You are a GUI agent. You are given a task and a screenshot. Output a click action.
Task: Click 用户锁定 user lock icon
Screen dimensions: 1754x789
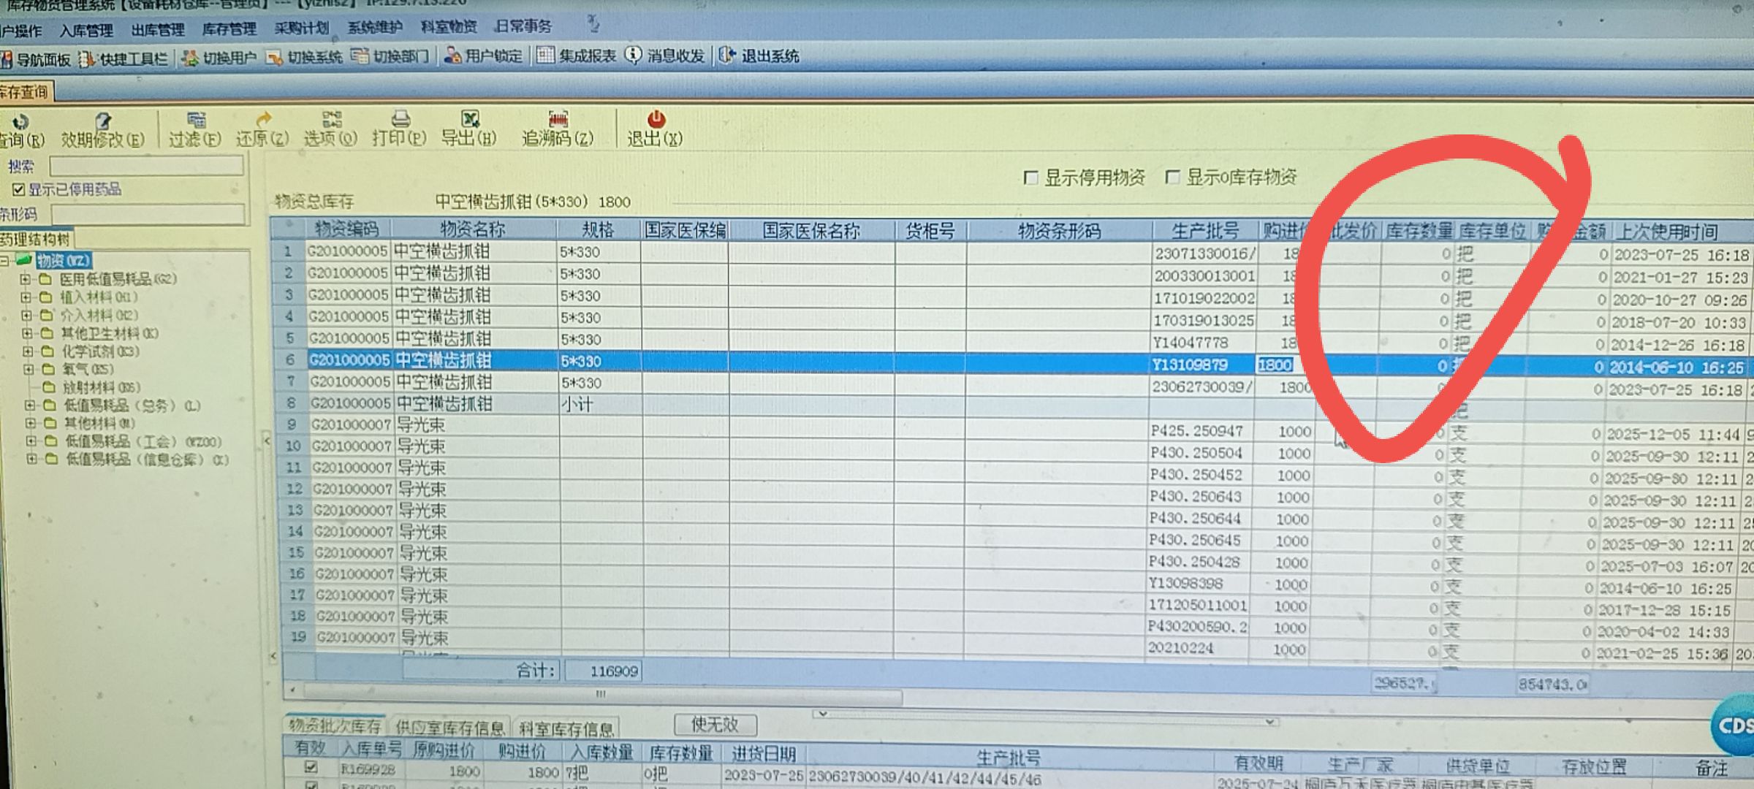(x=453, y=56)
